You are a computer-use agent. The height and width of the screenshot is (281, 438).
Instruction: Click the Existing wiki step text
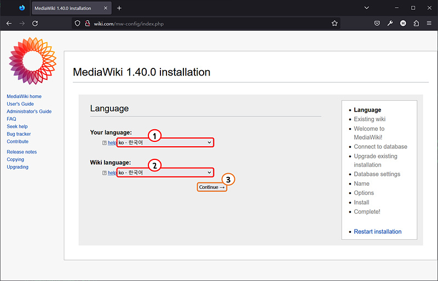370,119
